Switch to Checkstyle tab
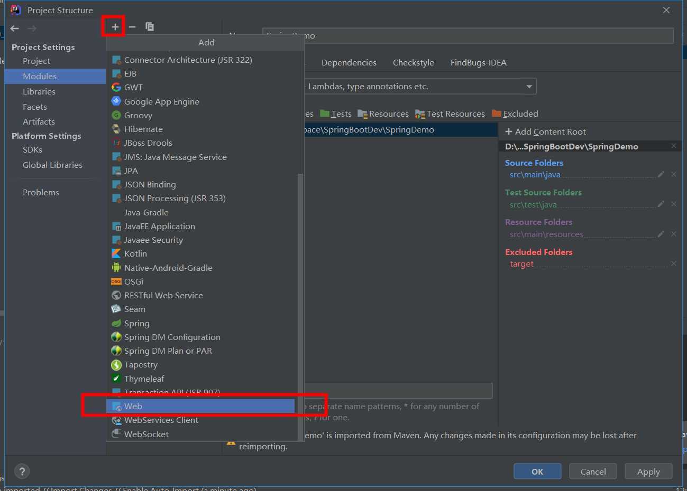687x491 pixels. point(414,62)
